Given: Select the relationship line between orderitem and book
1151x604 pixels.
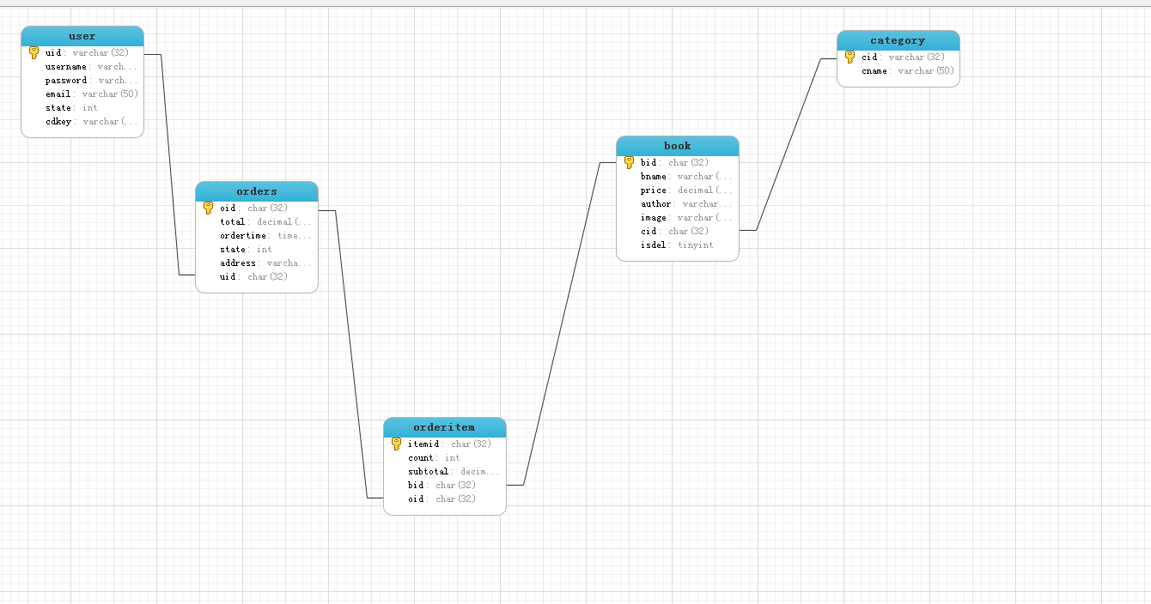Looking at the screenshot, I should [x=562, y=323].
